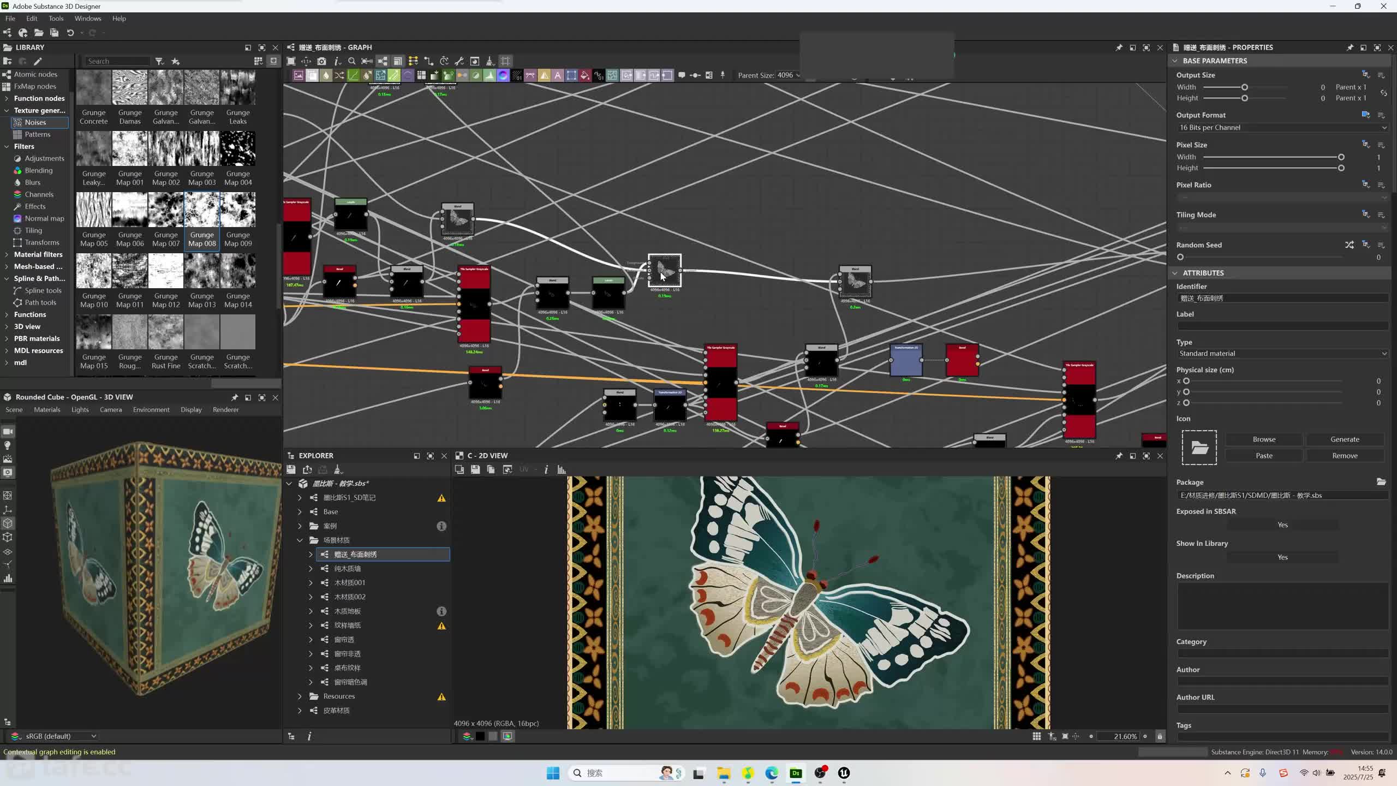Open the Parent Size dropdown
Screen dimensions: 1397x786
[789, 75]
